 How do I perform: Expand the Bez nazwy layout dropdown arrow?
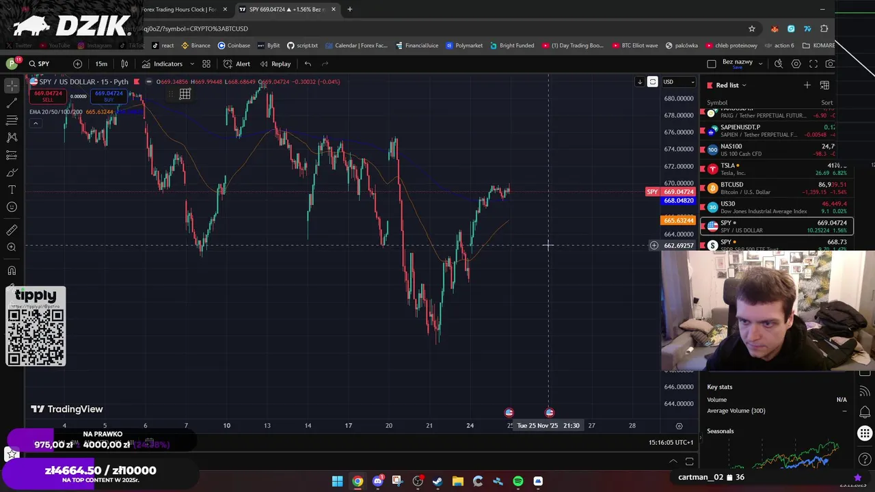pos(761,64)
